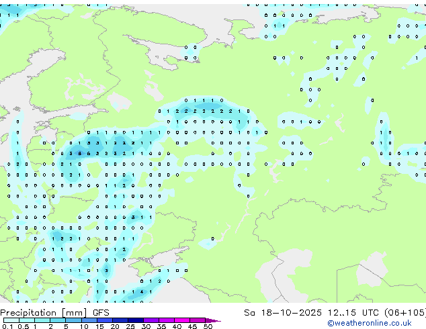The image size is (426, 329).
Task: Click the '0.5' legend scale label
Action: 24,326
